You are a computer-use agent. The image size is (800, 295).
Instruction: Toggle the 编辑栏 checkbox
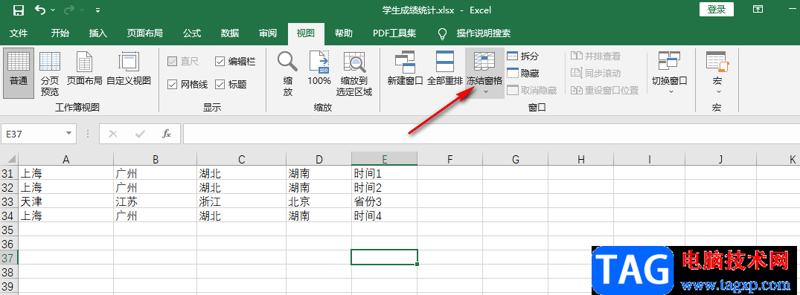(x=235, y=62)
